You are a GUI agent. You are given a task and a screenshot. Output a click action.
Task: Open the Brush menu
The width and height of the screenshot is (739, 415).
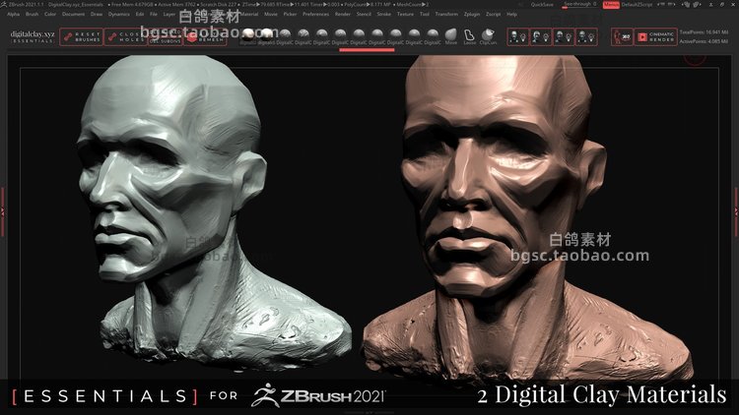tap(33, 14)
